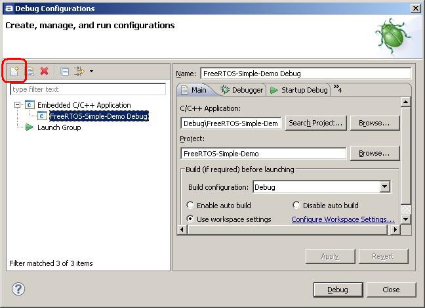Image resolution: width=425 pixels, height=308 pixels.
Task: Show the 4 hidden tabs chevron
Action: pos(338,89)
